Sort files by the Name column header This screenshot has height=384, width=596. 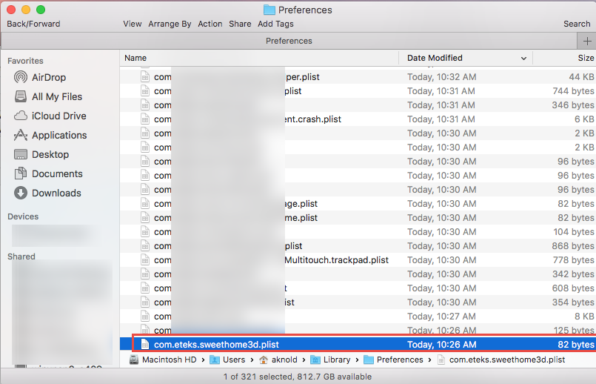[135, 58]
